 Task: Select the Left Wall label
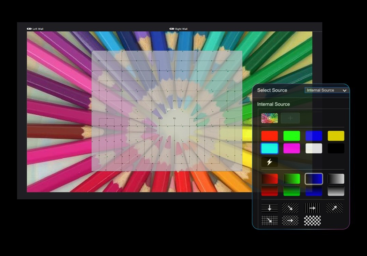point(38,29)
